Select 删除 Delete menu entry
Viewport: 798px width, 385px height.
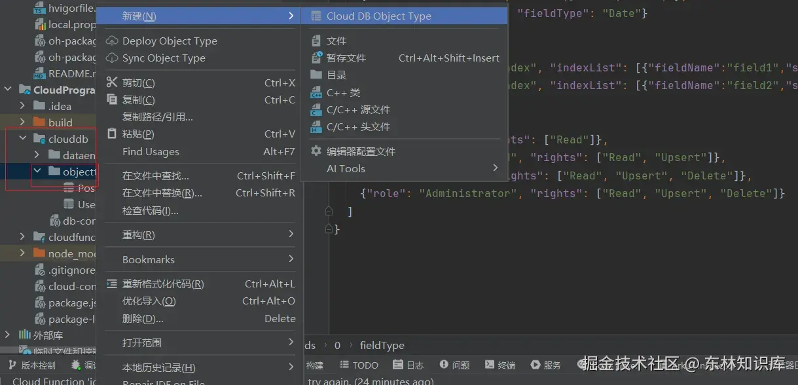[x=200, y=318]
